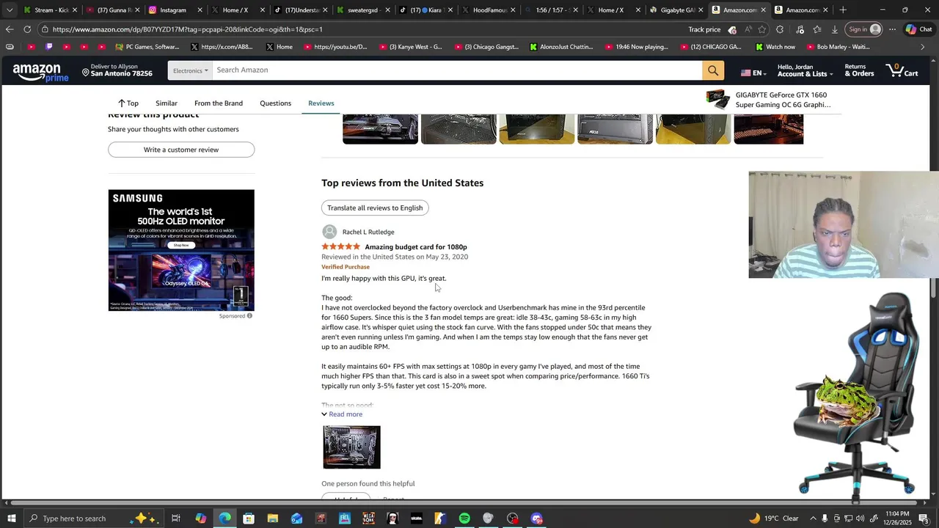
Task: Open Returns & Orders link
Action: [x=859, y=70]
